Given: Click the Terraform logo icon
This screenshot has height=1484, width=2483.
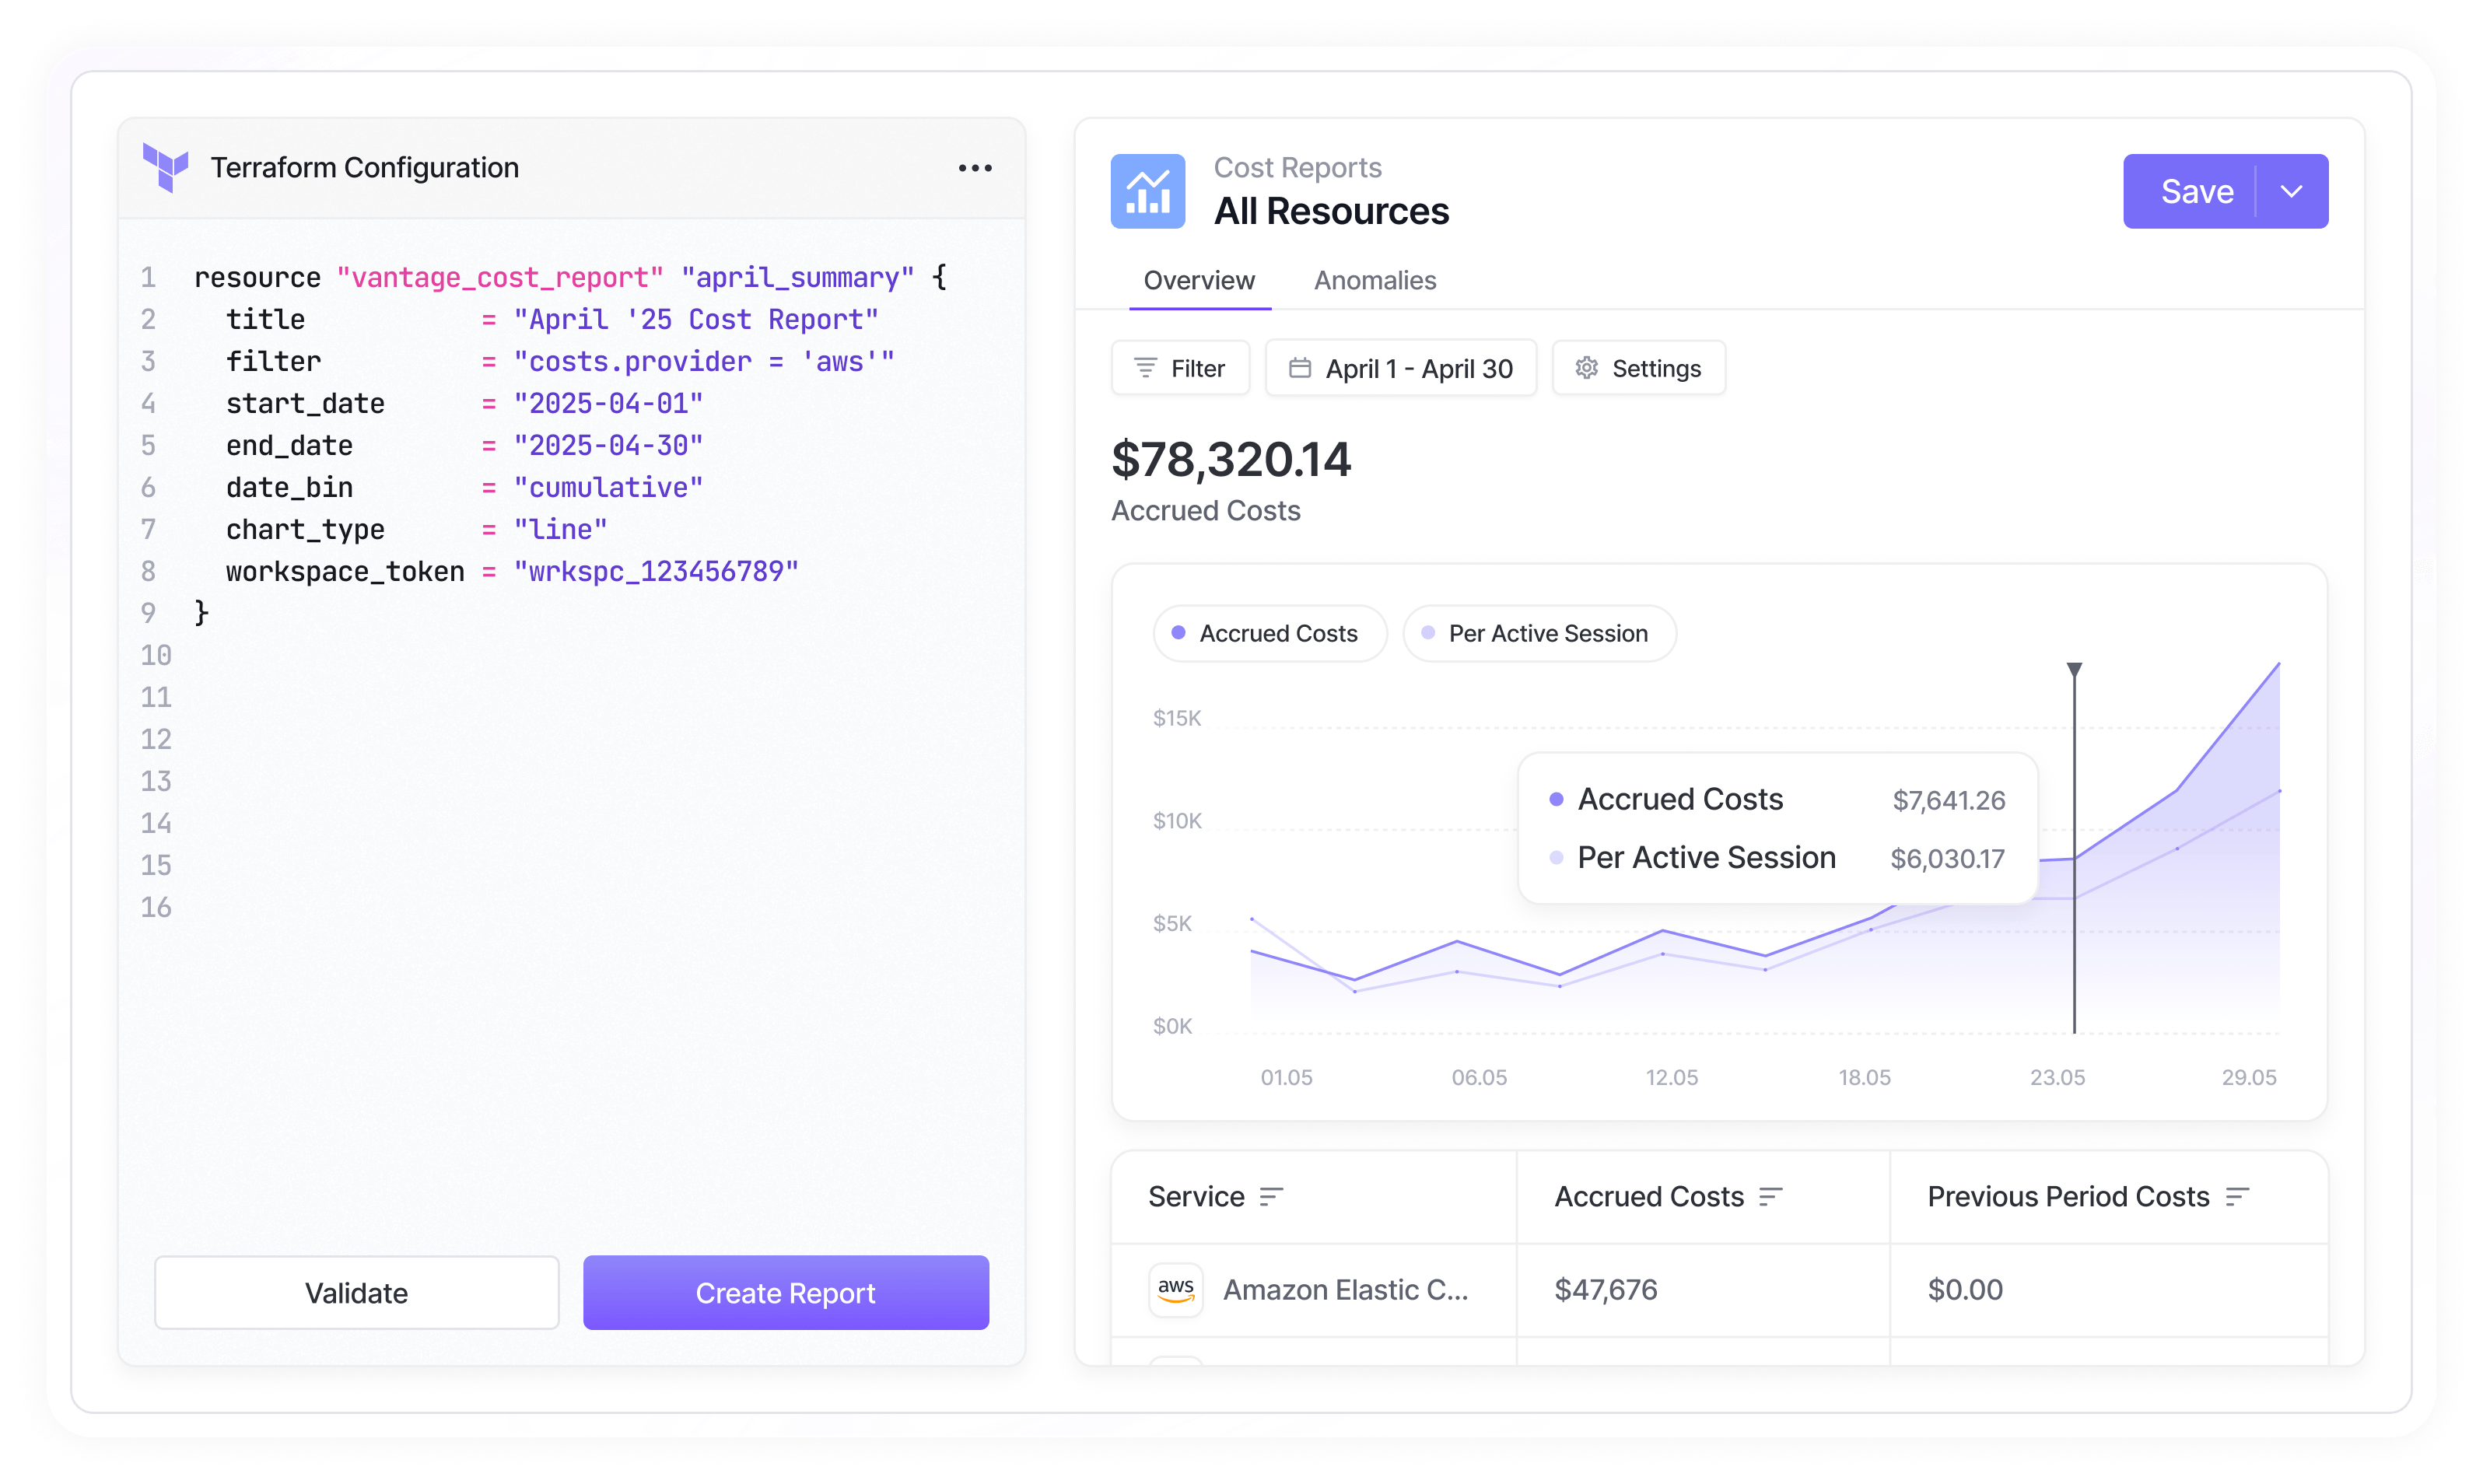Looking at the screenshot, I should [x=166, y=167].
